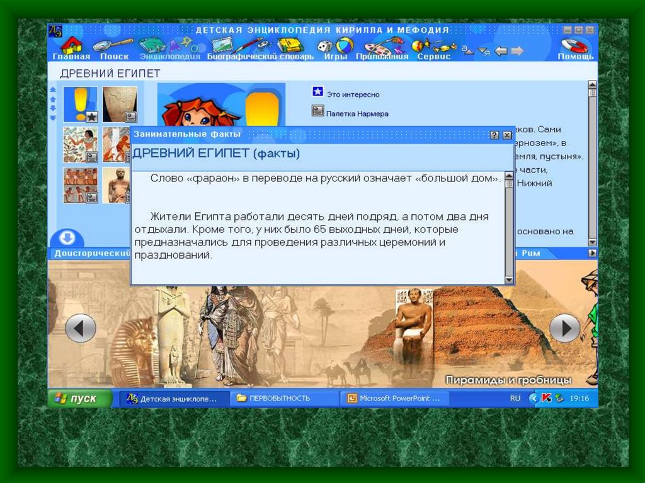Click the help question button in facts popup
The width and height of the screenshot is (645, 483).
494,135
